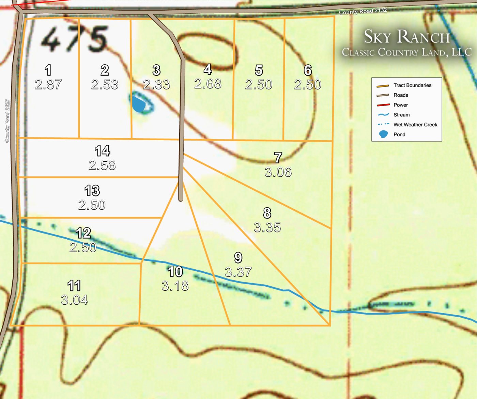Click the tan Roads legend line
The height and width of the screenshot is (399, 477).
pyautogui.click(x=383, y=95)
